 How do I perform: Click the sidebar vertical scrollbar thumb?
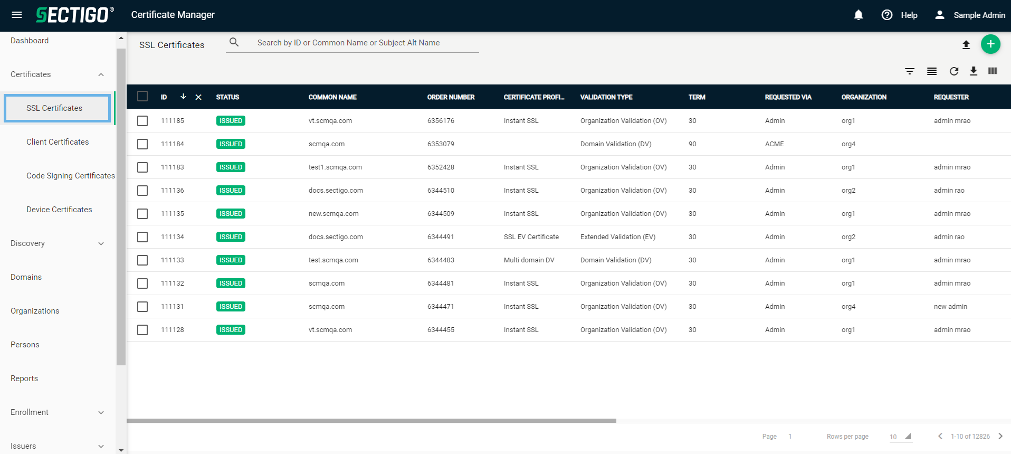coord(121,207)
